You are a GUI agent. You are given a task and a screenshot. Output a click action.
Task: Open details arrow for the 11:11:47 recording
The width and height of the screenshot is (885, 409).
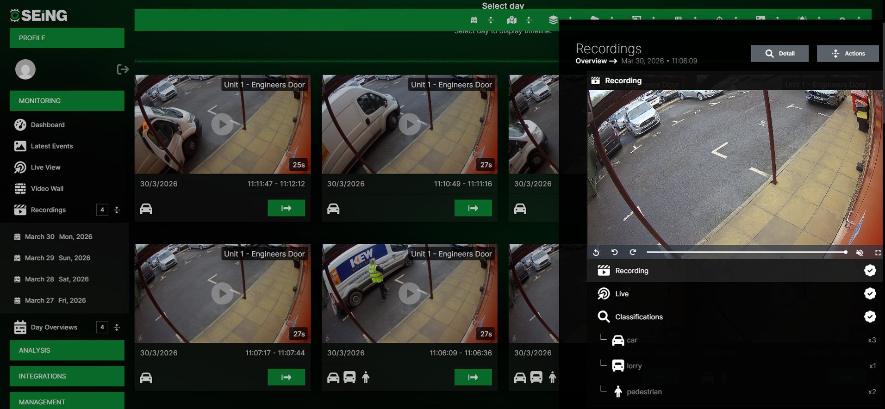pyautogui.click(x=287, y=208)
